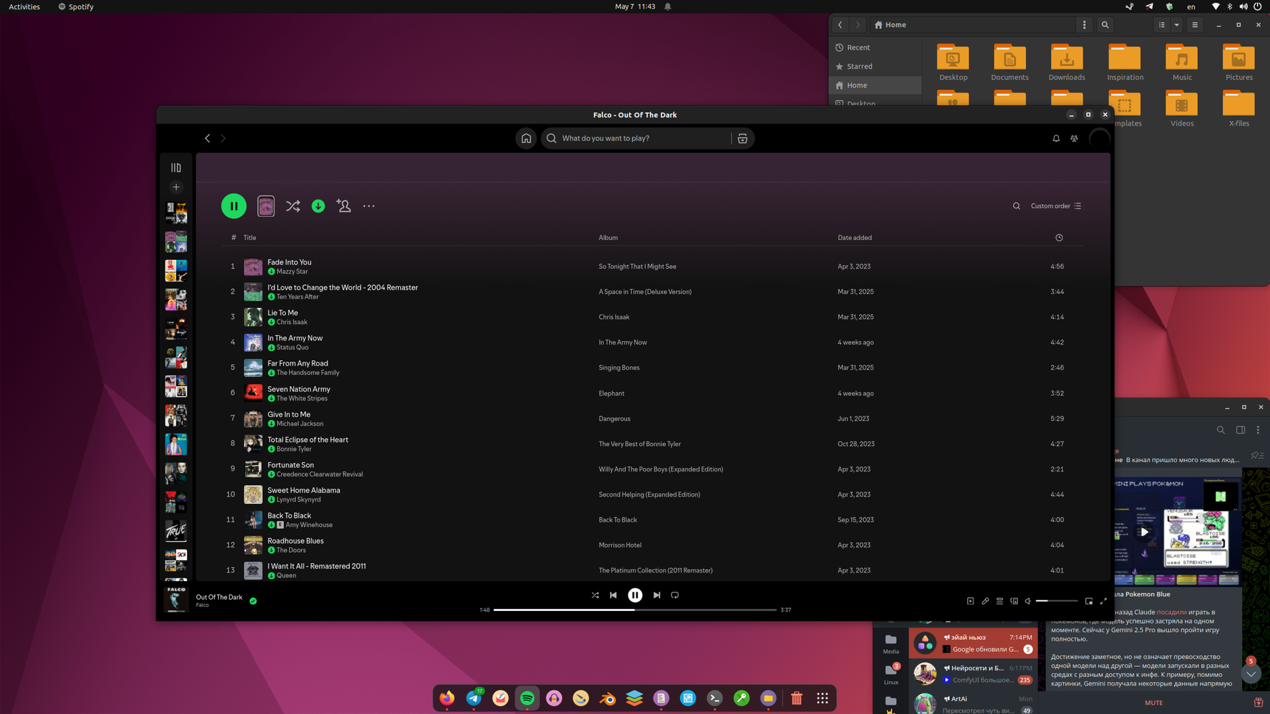Open Elephant album link

pos(611,393)
